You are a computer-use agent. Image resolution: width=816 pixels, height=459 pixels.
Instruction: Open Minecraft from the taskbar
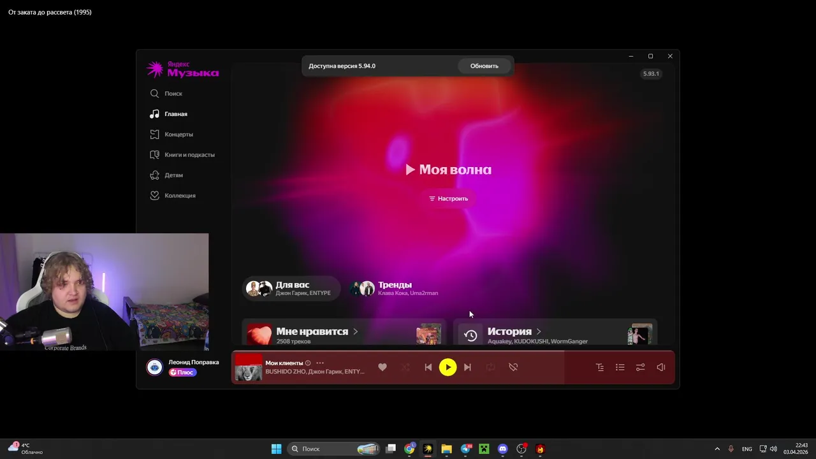(x=484, y=449)
